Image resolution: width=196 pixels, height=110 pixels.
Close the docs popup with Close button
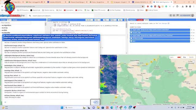[95, 102]
